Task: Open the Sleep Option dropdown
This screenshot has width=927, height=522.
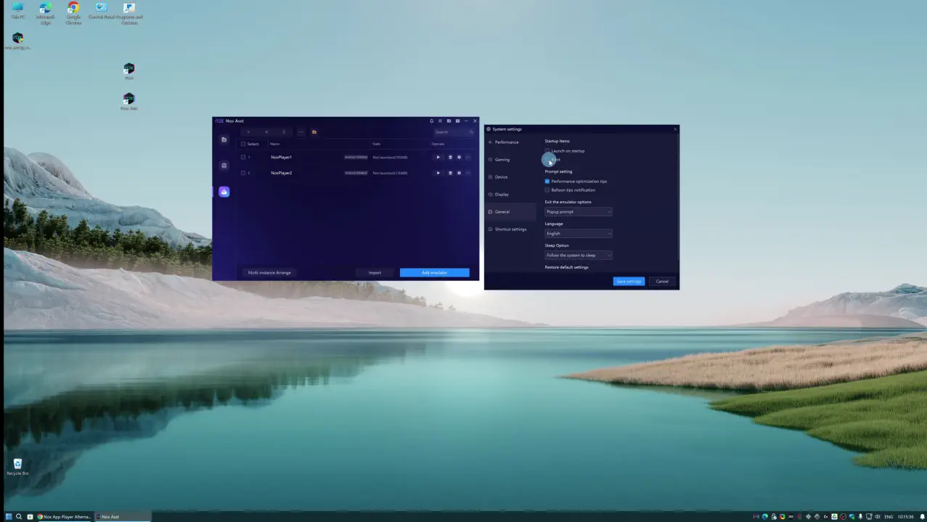Action: coord(579,256)
